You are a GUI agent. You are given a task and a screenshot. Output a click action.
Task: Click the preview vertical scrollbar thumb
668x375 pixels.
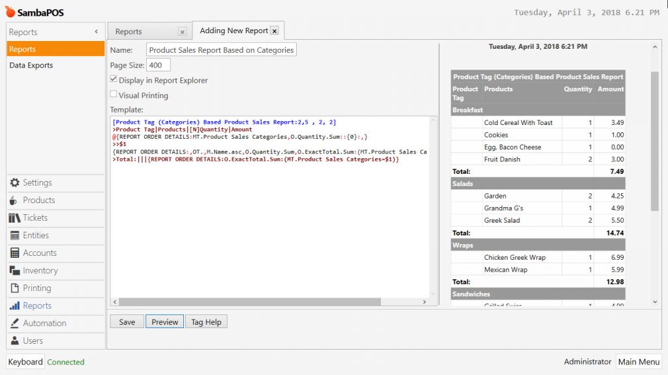click(x=655, y=141)
